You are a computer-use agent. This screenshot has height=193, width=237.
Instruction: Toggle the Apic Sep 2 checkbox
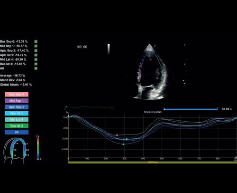pos(36,50)
